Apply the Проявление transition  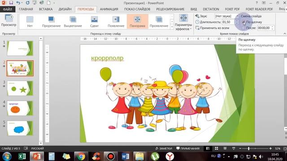coord(159,21)
